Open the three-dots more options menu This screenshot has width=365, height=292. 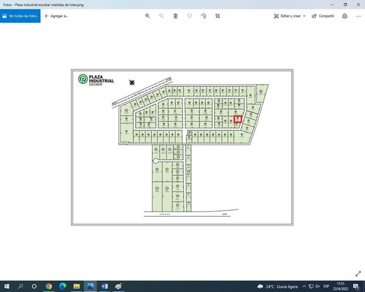pyautogui.click(x=358, y=16)
